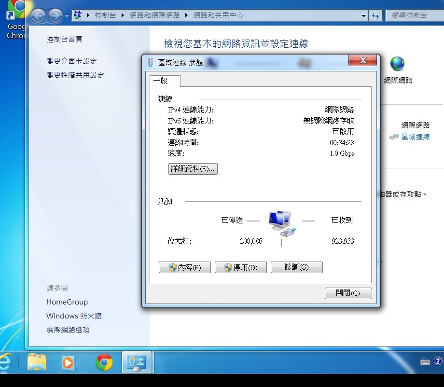This screenshot has width=444, height=387.
Task: Click the 診斷(G) button
Action: (296, 267)
